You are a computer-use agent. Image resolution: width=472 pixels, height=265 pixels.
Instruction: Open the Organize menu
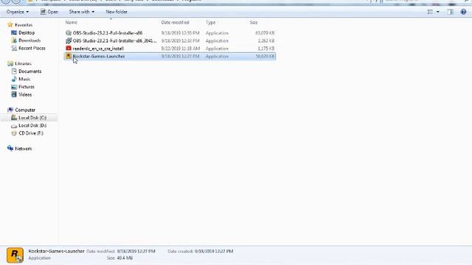(18, 12)
